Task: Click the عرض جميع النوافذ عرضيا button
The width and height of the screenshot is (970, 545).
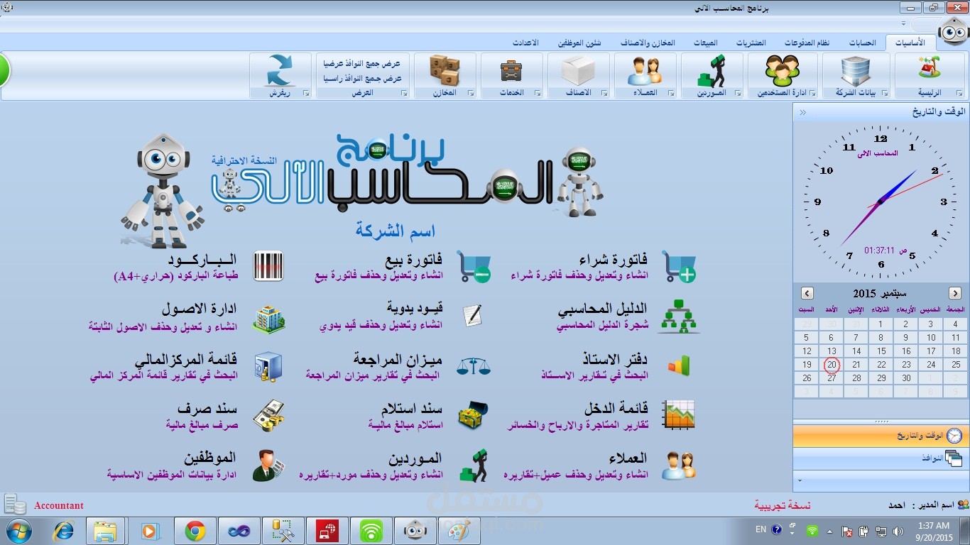Action: click(x=364, y=63)
